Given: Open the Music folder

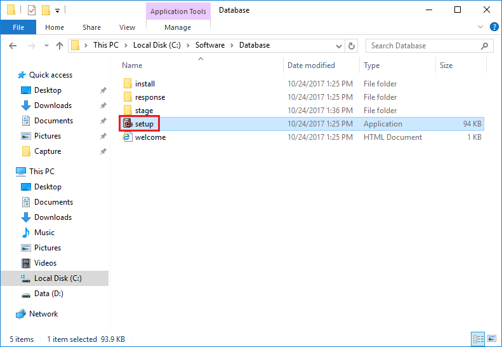Looking at the screenshot, I should pos(44,233).
